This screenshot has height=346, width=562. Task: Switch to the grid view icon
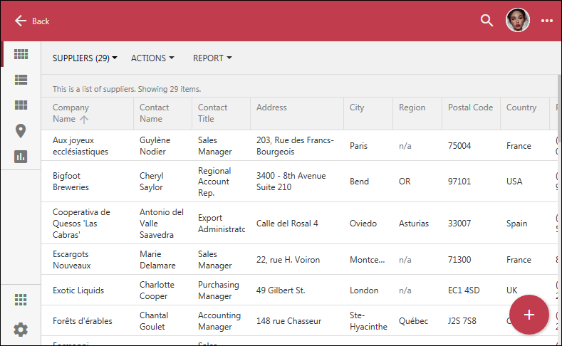pos(21,54)
